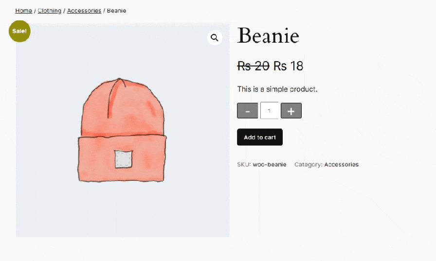Open the product image zoom magnifier
This screenshot has height=261, width=436.
215,38
